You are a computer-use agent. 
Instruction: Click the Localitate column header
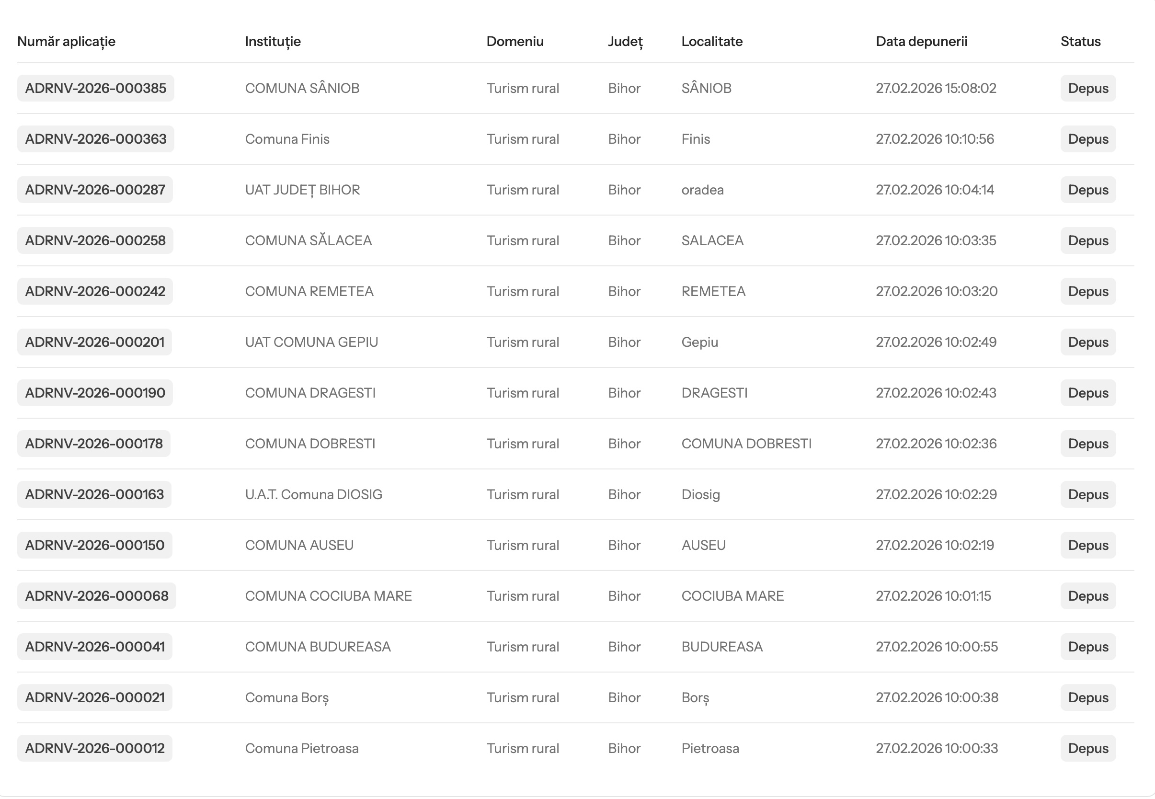711,42
